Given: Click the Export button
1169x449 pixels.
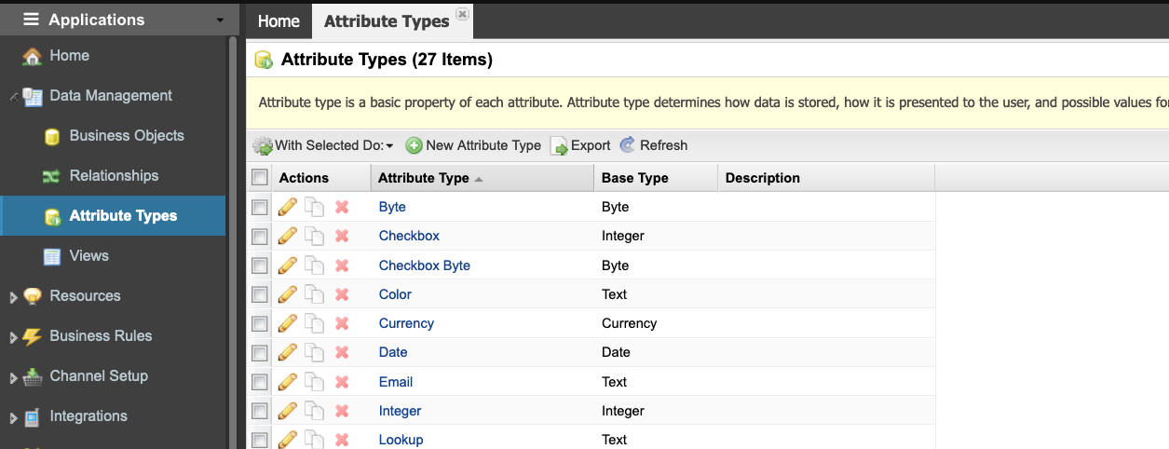Looking at the screenshot, I should (x=580, y=145).
